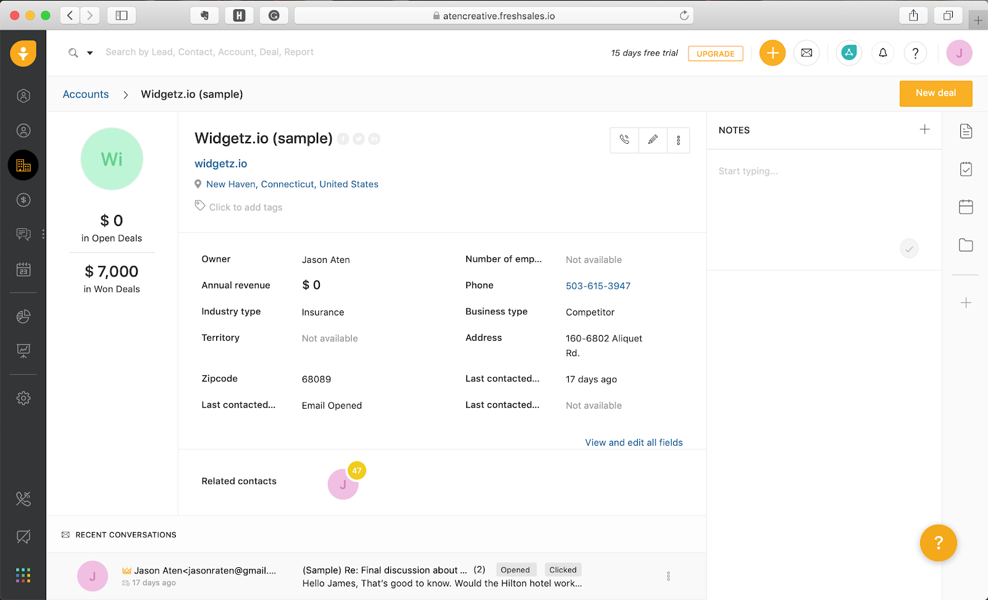Image resolution: width=988 pixels, height=600 pixels.
Task: Open the LinkedIn social icon
Action: point(374,139)
